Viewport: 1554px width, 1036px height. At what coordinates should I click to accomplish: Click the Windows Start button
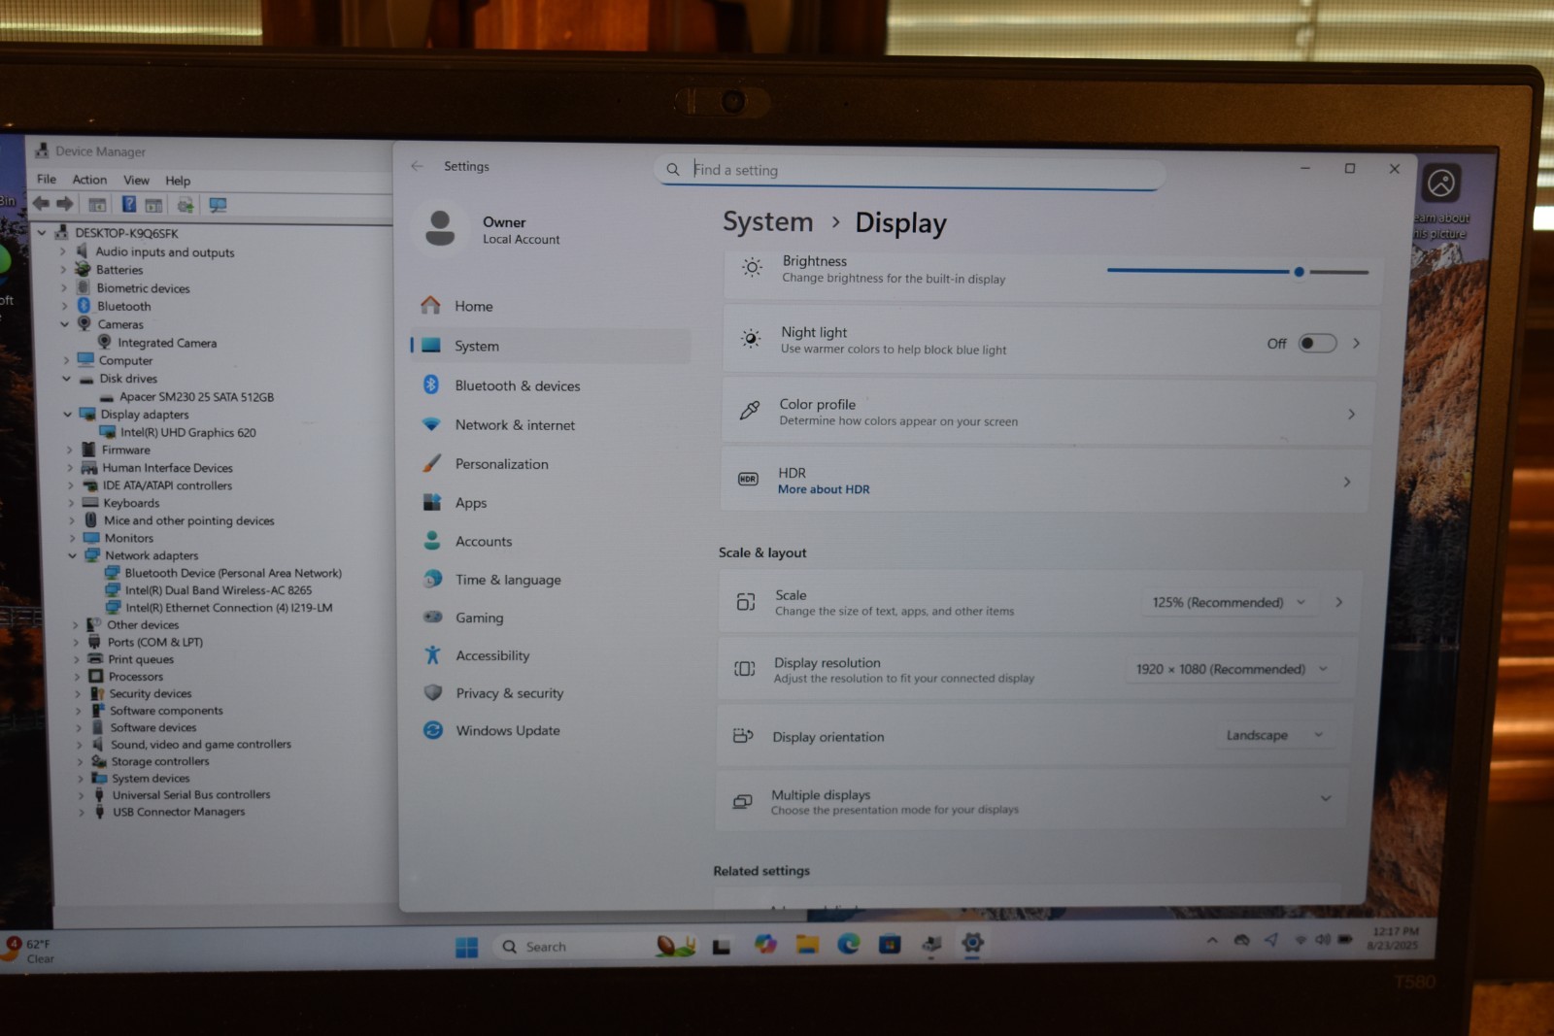tap(466, 947)
